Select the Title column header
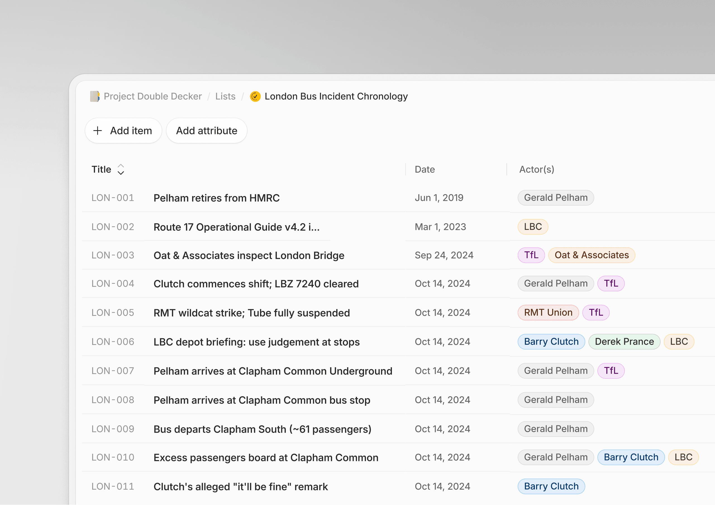Image resolution: width=715 pixels, height=505 pixels. (x=101, y=169)
